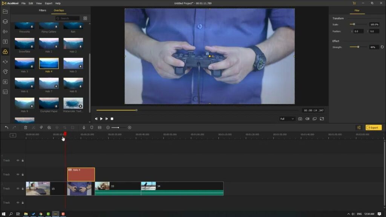Click the zoom in timeline plus icon

pyautogui.click(x=130, y=127)
